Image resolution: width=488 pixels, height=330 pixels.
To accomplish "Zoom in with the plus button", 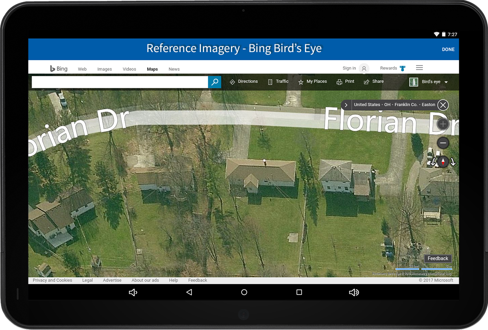I will [443, 124].
